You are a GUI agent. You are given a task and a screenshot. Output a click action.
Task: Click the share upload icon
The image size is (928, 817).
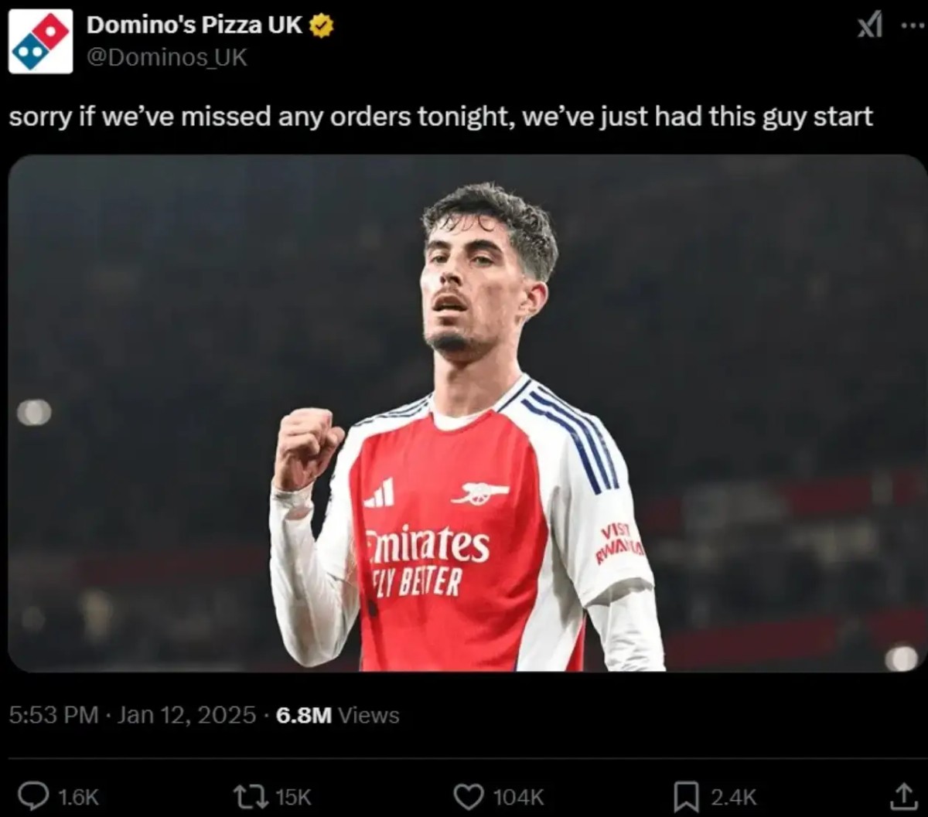click(x=902, y=795)
